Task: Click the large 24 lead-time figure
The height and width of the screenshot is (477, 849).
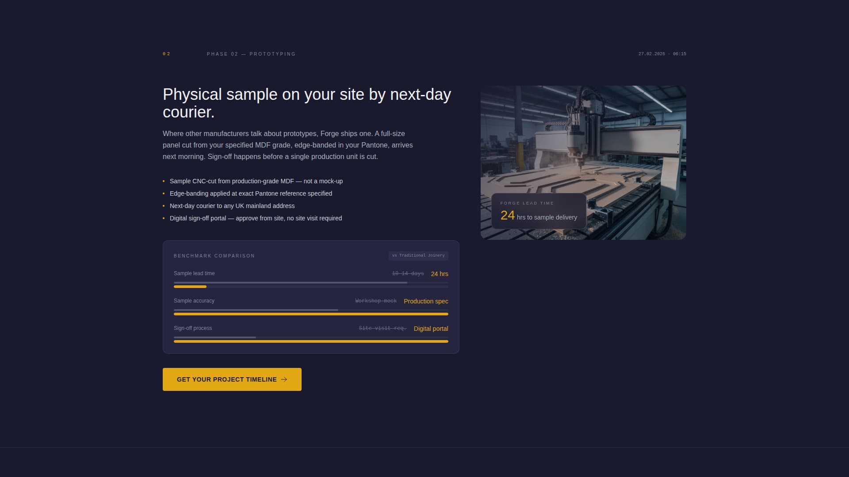Action: [507, 216]
